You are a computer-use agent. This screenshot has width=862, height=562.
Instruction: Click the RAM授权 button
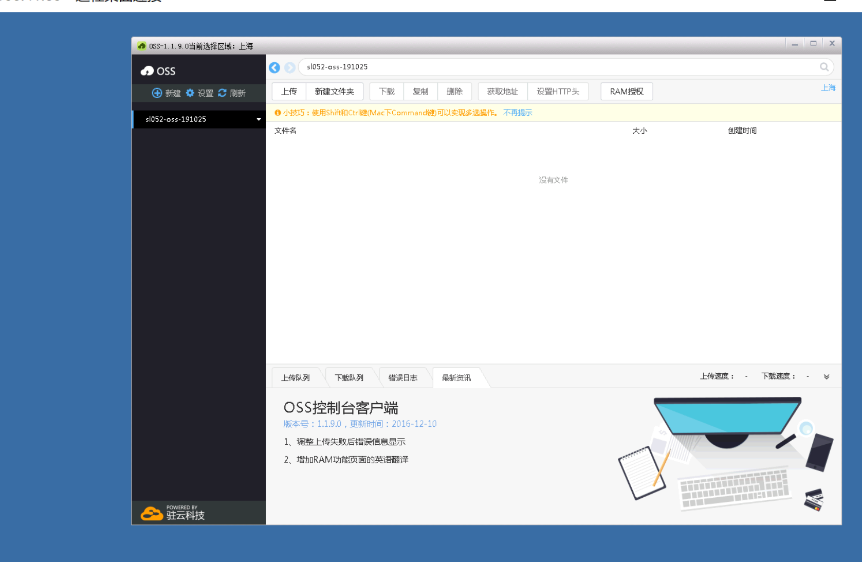627,92
